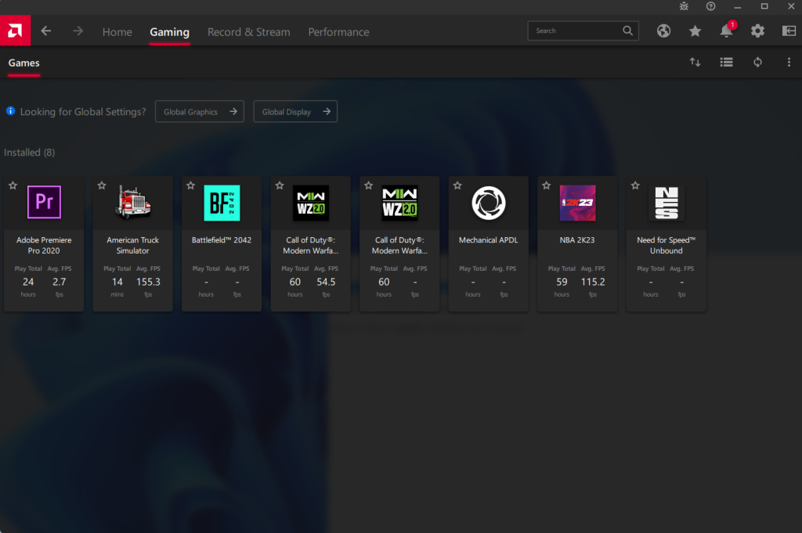Click the "2.7" average fps value
This screenshot has height=533, width=802.
click(60, 282)
